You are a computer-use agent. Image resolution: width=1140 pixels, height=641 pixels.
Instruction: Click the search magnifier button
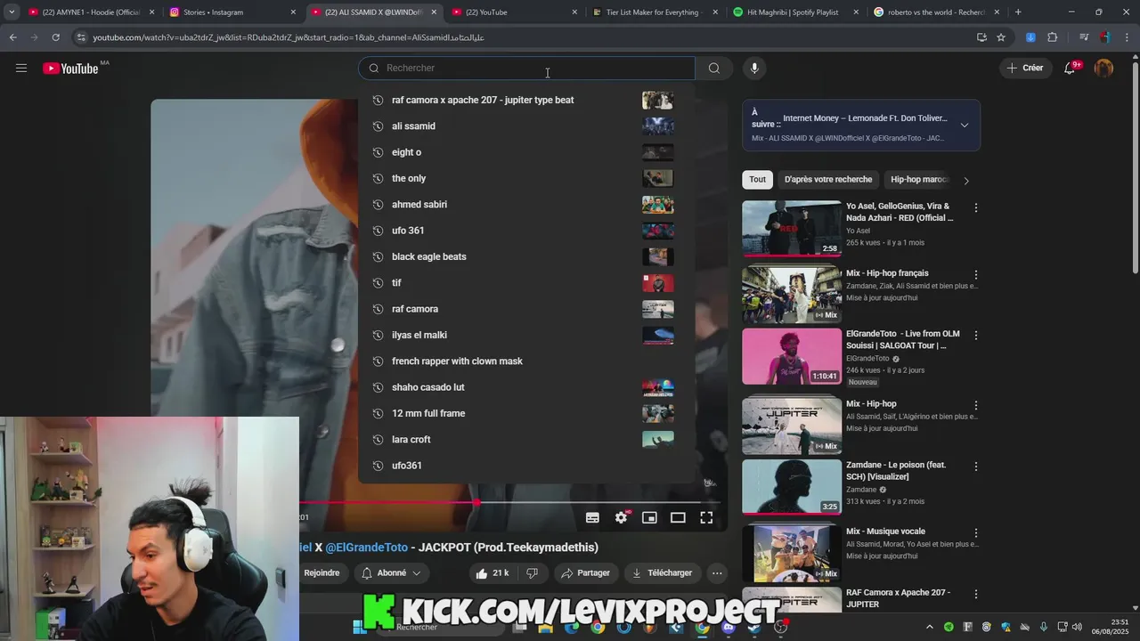click(713, 68)
